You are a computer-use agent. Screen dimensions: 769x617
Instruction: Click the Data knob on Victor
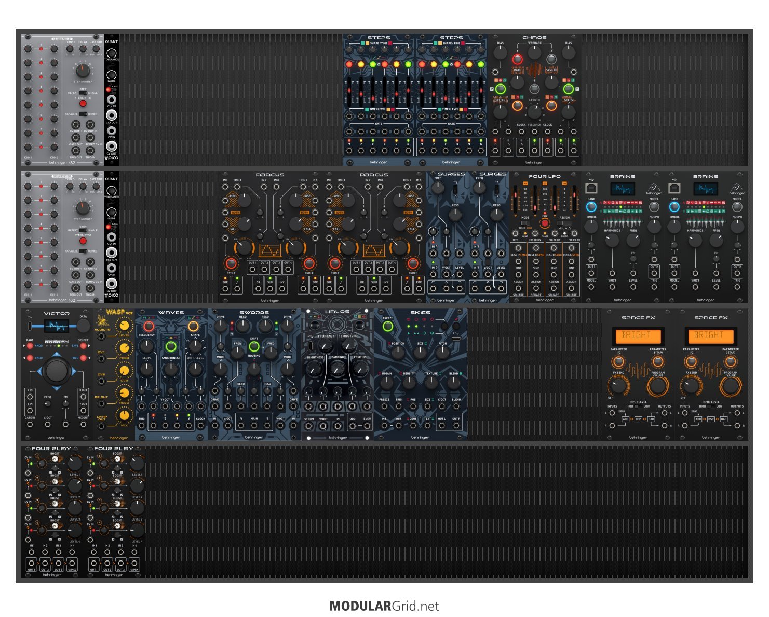tap(83, 326)
